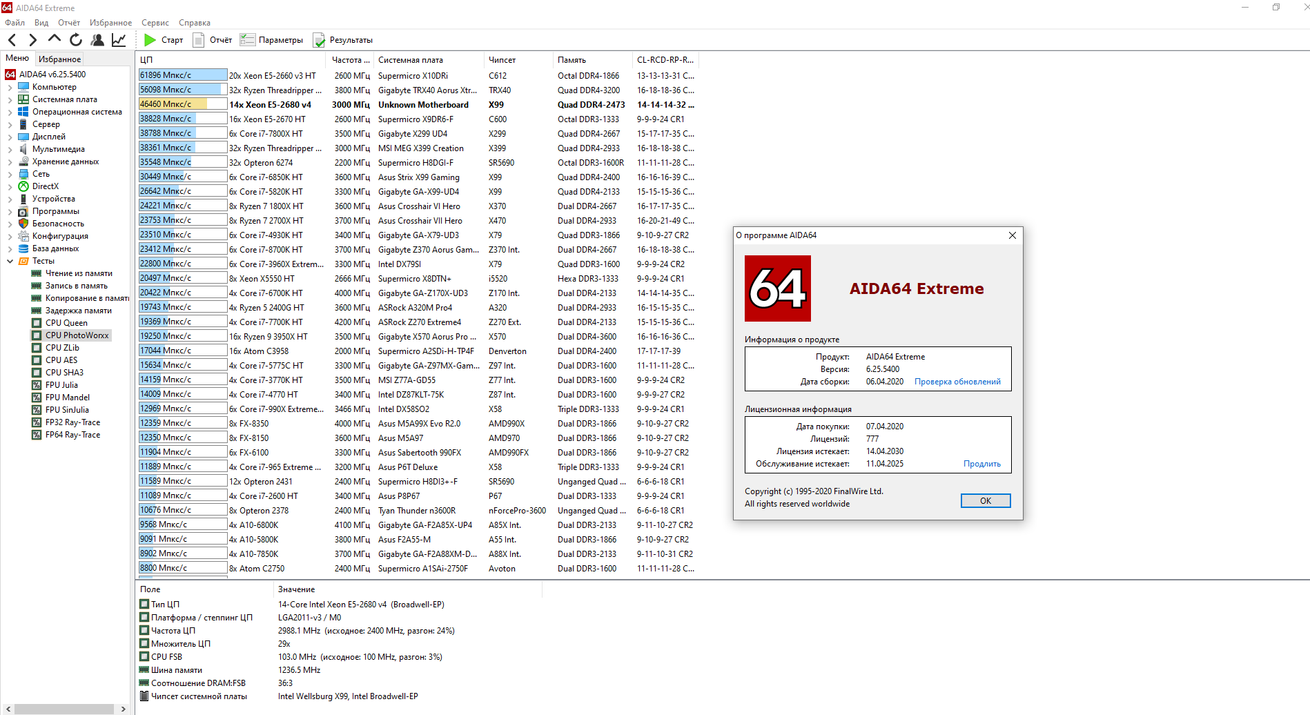Sort by the Системная плата column header
The width and height of the screenshot is (1310, 715).
(429, 60)
